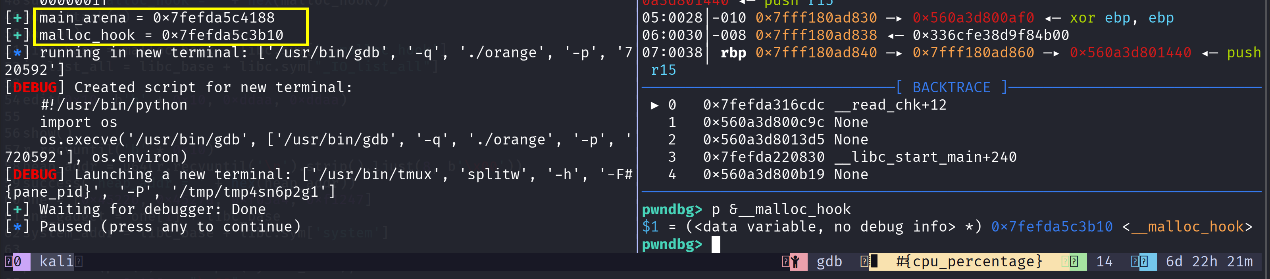
Task: Click the #{cpu_percentage} status segment
Action: 969,261
